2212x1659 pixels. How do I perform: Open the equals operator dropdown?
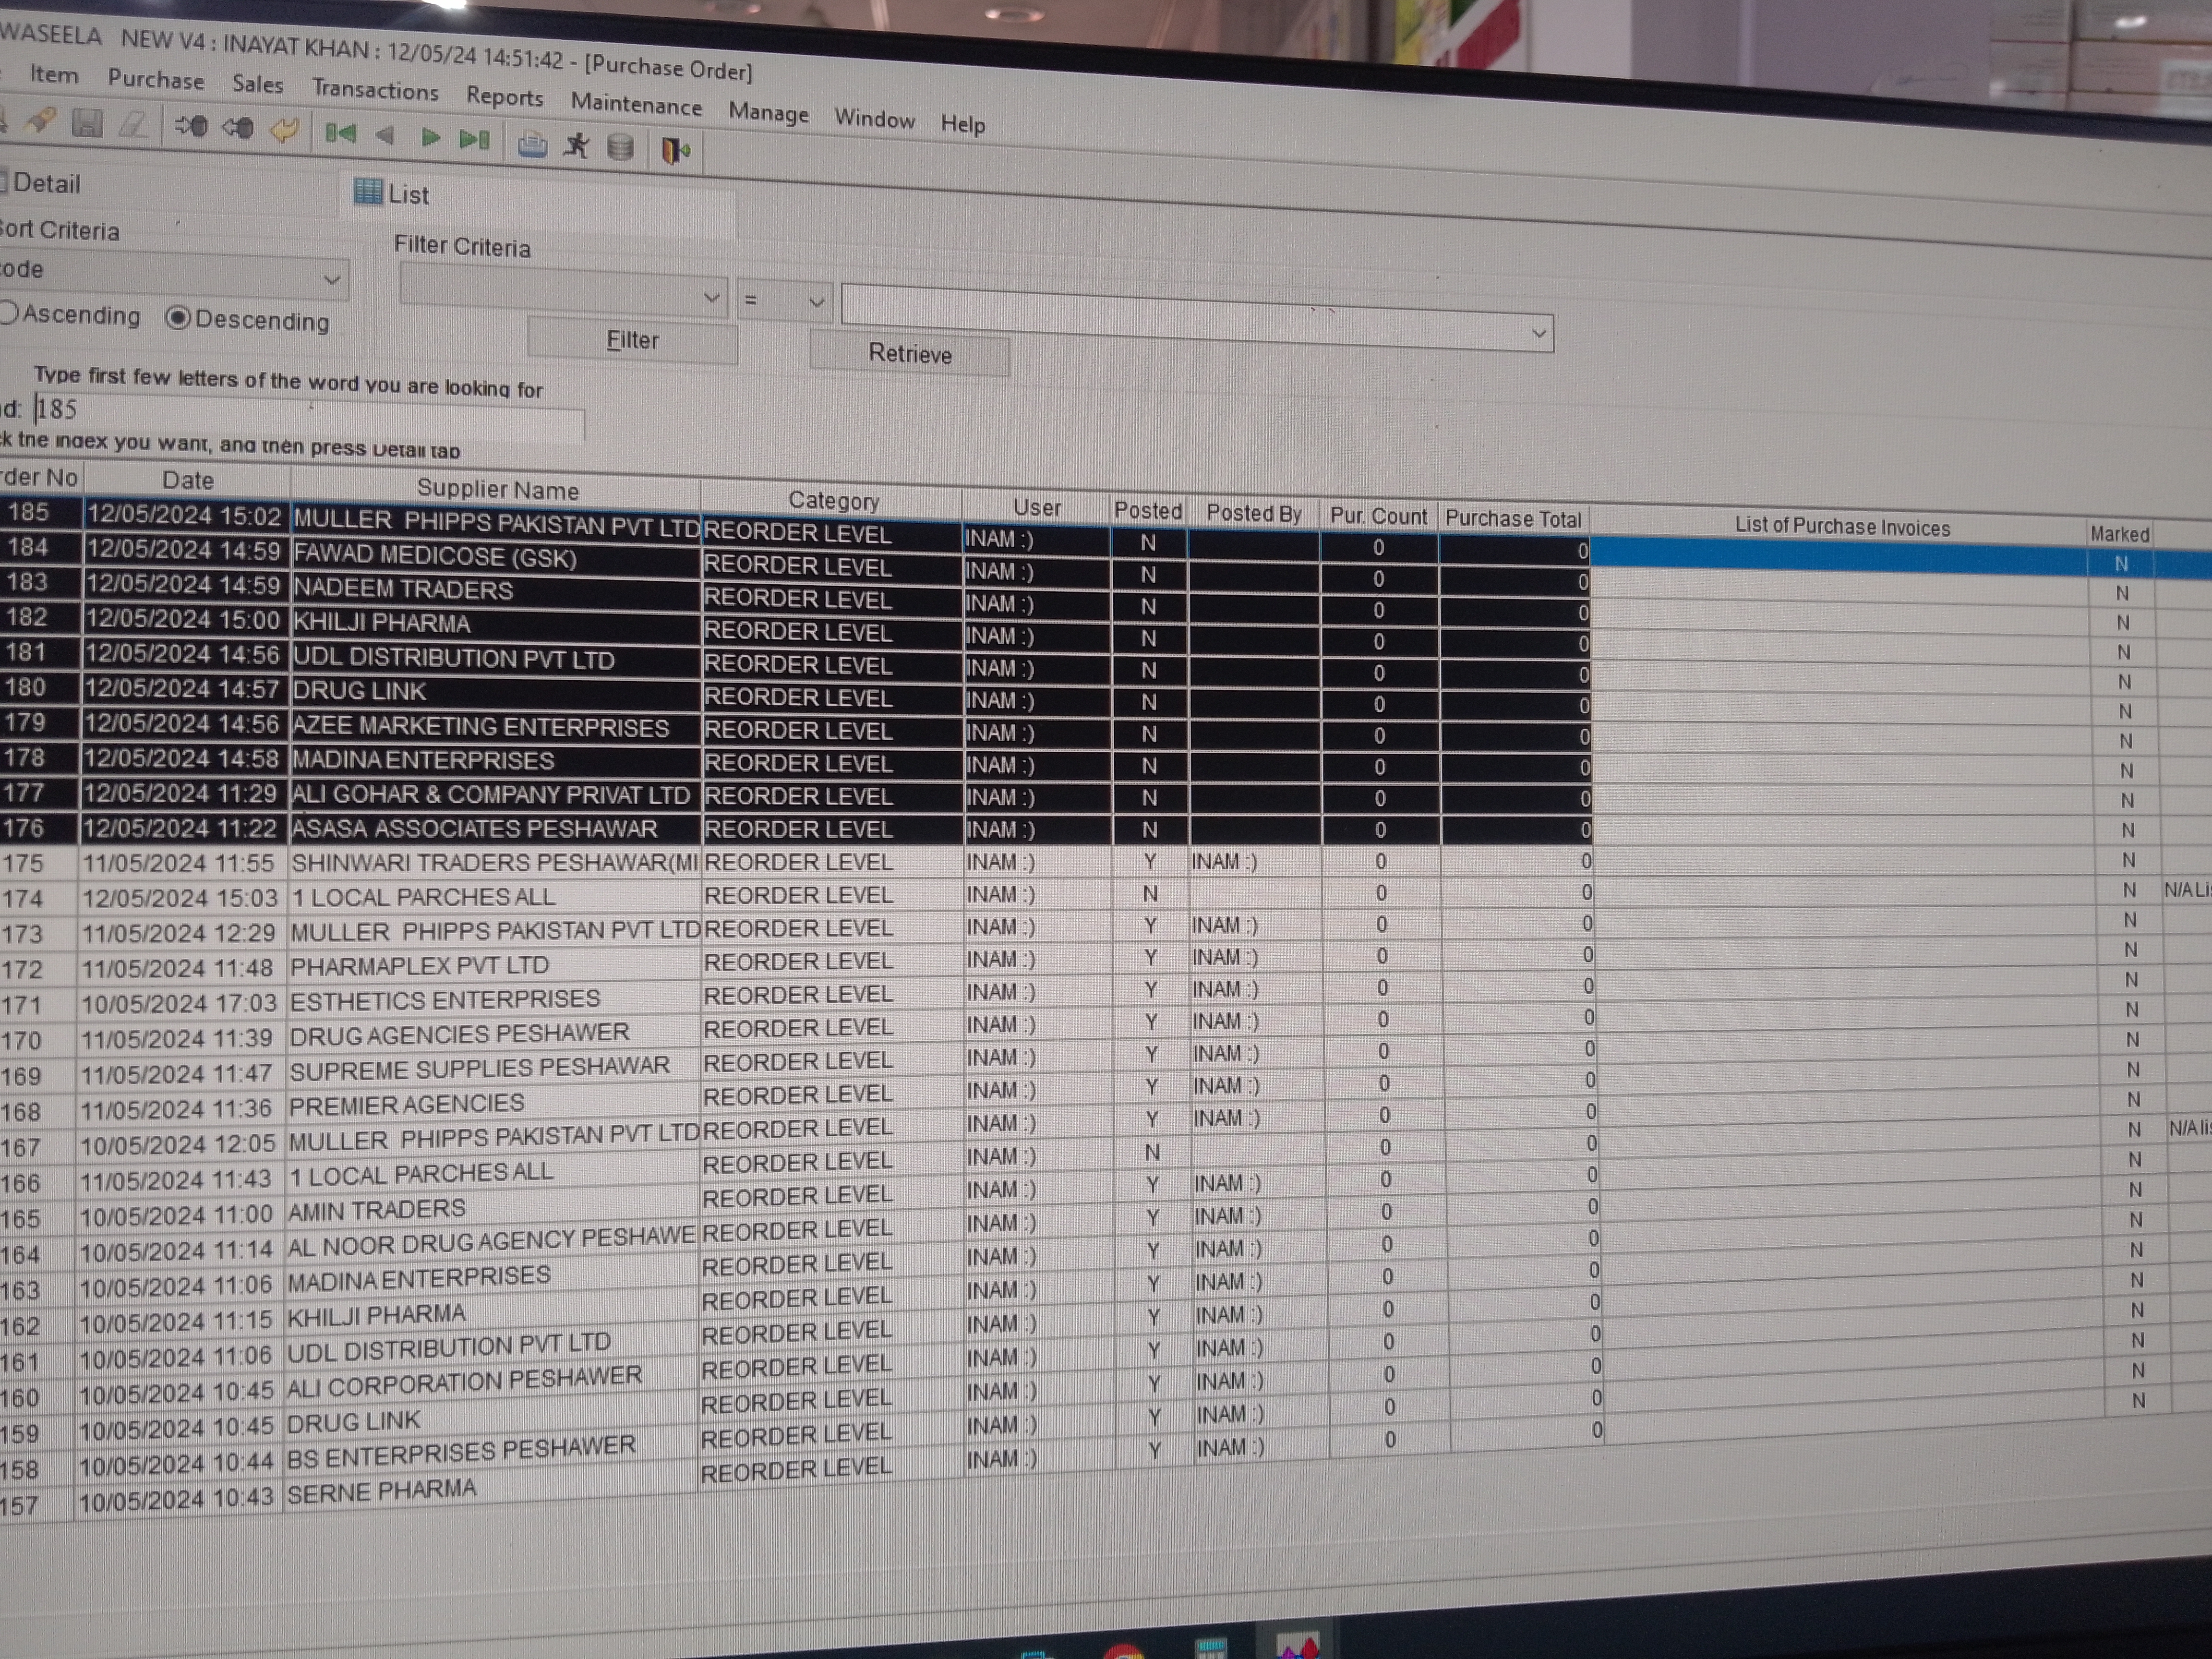815,301
